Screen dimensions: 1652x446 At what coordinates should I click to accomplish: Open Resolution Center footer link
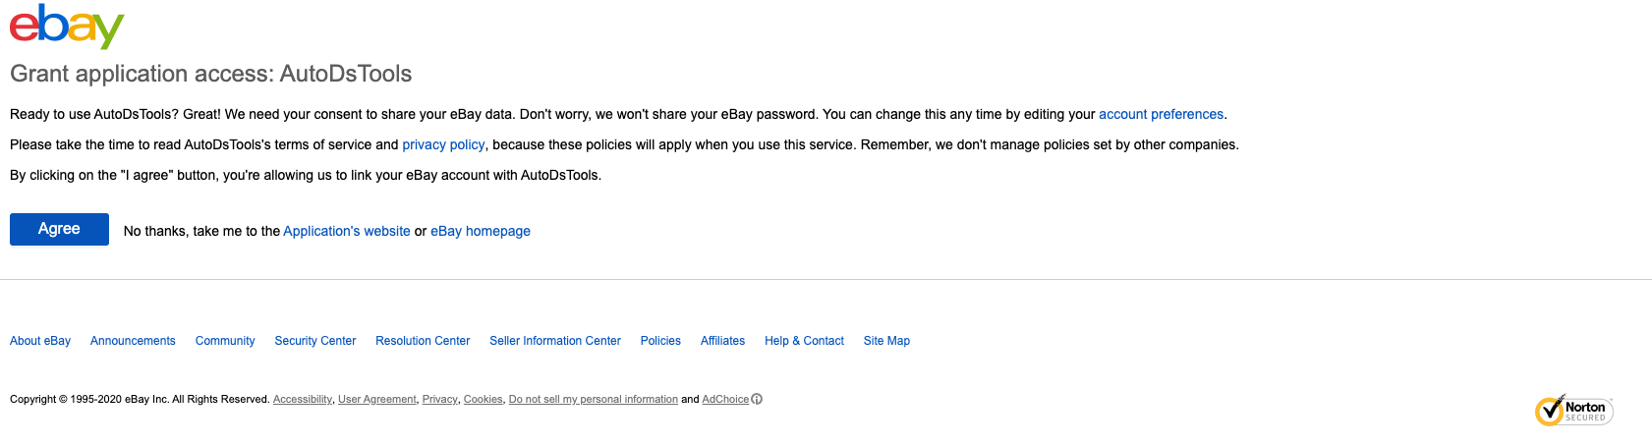point(423,341)
